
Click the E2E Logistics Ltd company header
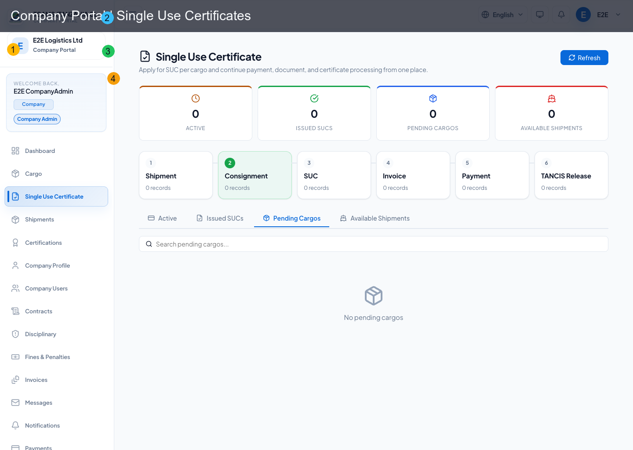[56, 45]
